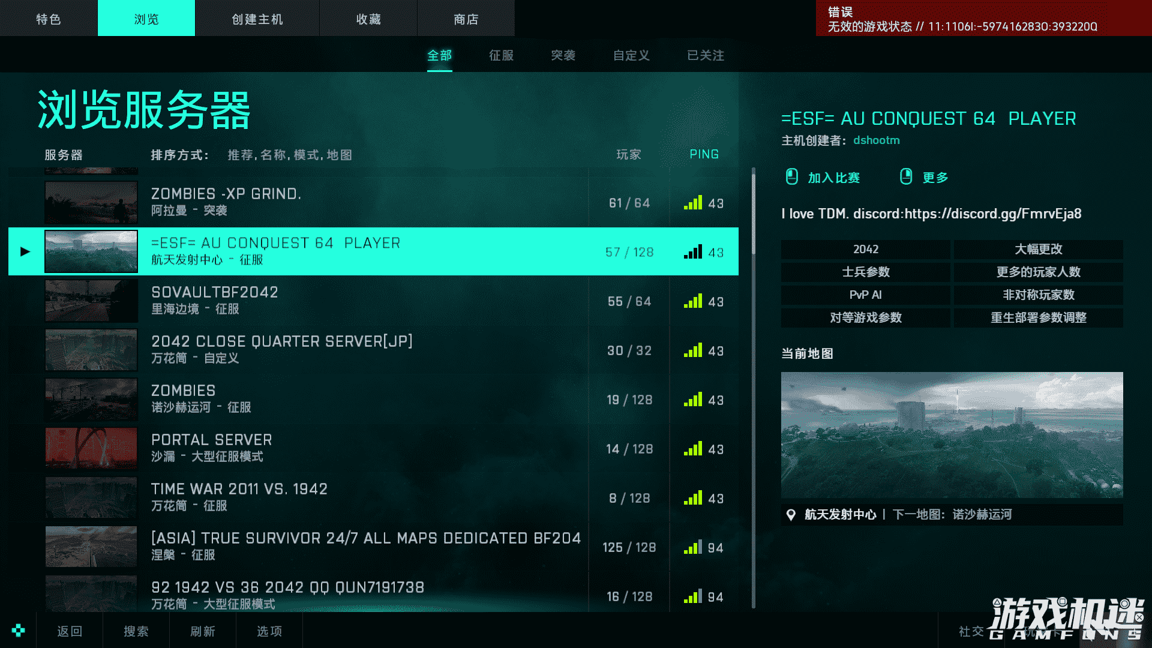Click the 更多的玩家人数 tag
Viewport: 1152px width, 648px height.
(1039, 272)
